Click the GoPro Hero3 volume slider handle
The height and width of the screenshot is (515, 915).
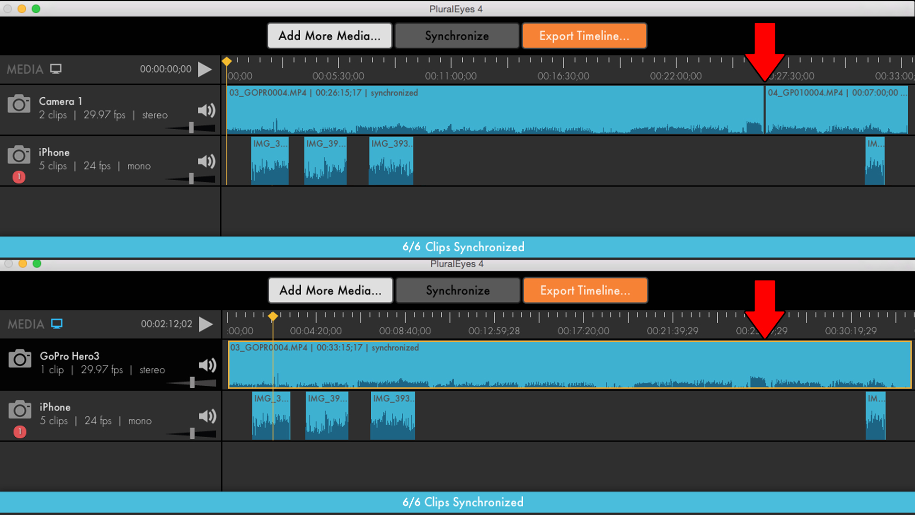pos(192,382)
